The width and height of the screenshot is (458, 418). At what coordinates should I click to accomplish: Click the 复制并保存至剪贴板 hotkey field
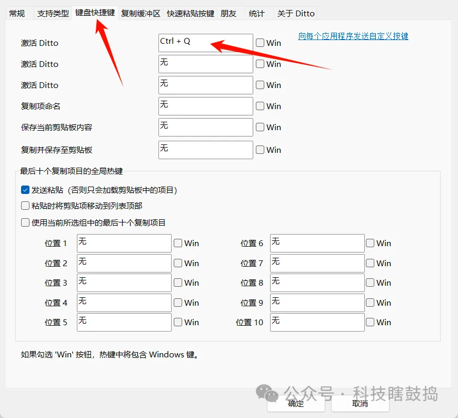[x=206, y=150]
